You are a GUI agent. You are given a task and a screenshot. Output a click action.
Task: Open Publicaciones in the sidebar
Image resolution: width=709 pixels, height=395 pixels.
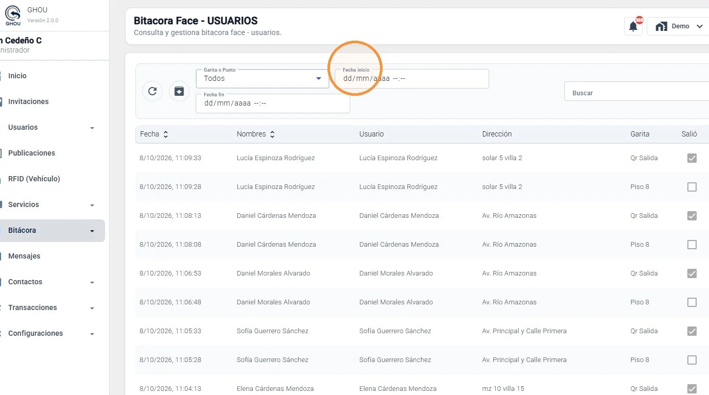[x=51, y=153]
